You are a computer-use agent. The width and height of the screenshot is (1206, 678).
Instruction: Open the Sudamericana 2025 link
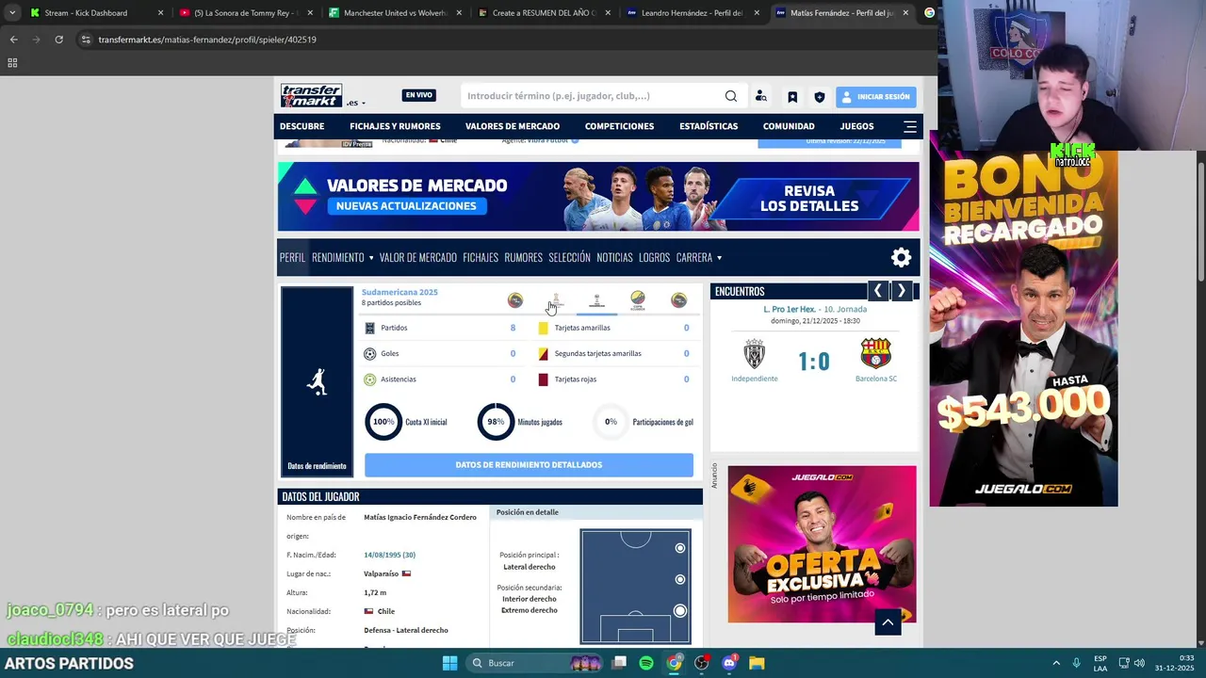pos(399,292)
